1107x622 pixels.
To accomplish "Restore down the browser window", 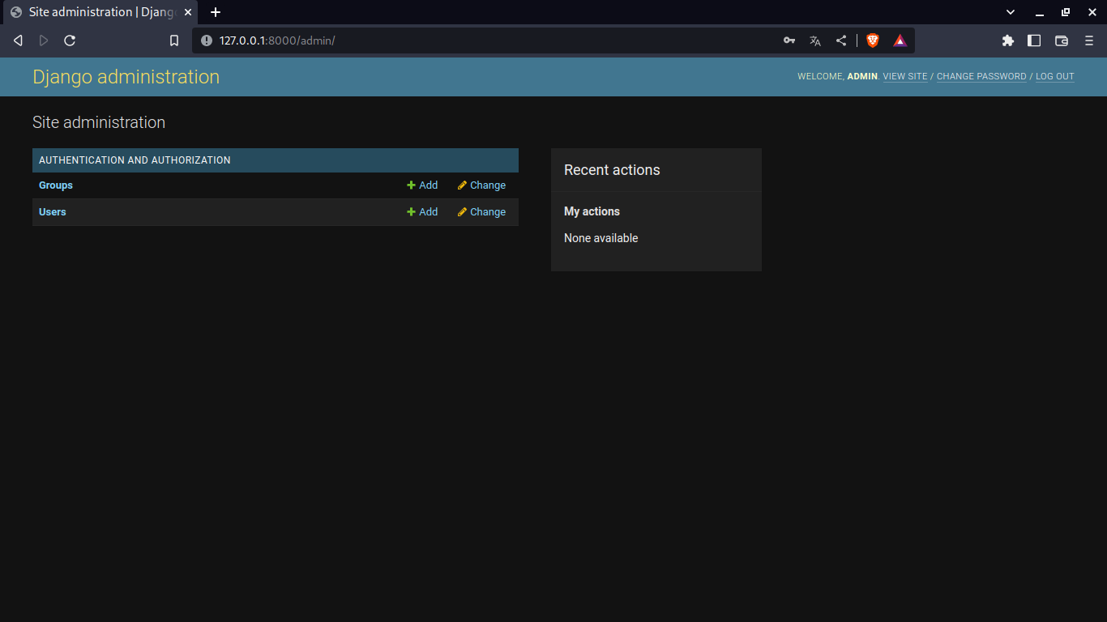I will (x=1066, y=12).
